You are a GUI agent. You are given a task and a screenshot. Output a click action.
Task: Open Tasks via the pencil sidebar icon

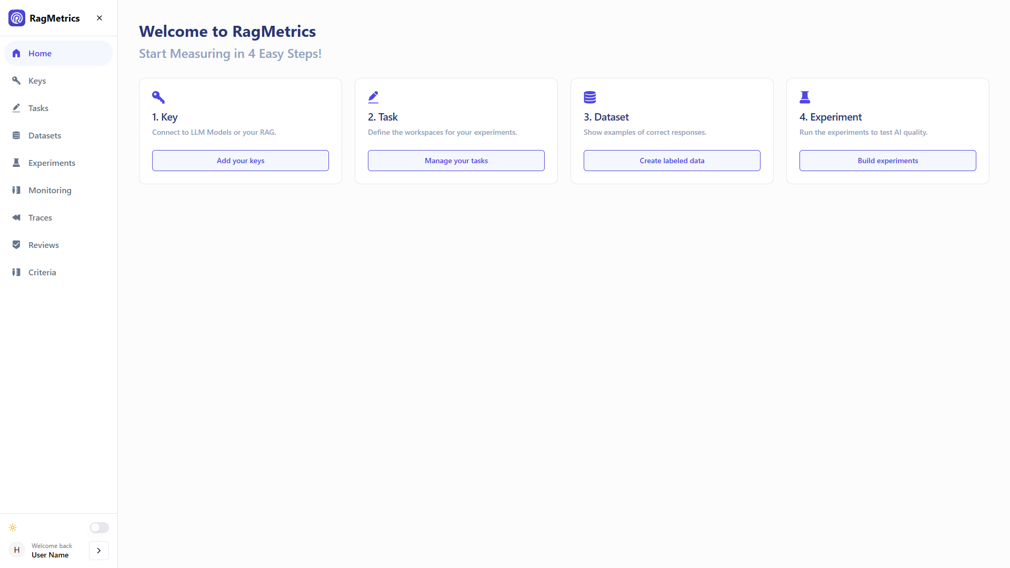click(x=16, y=107)
